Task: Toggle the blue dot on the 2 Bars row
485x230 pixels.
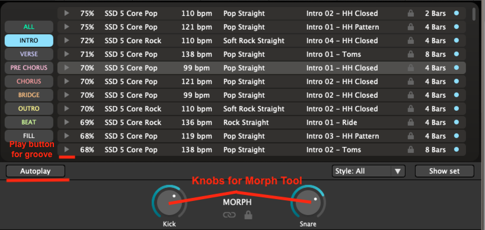Action: click(456, 13)
